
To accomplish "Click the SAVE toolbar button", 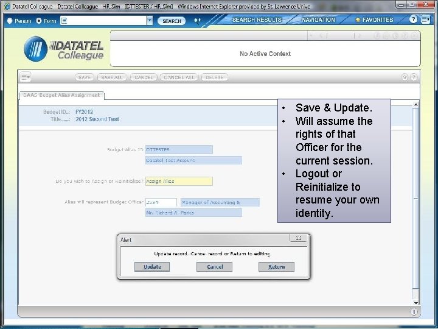I will tap(85, 77).
